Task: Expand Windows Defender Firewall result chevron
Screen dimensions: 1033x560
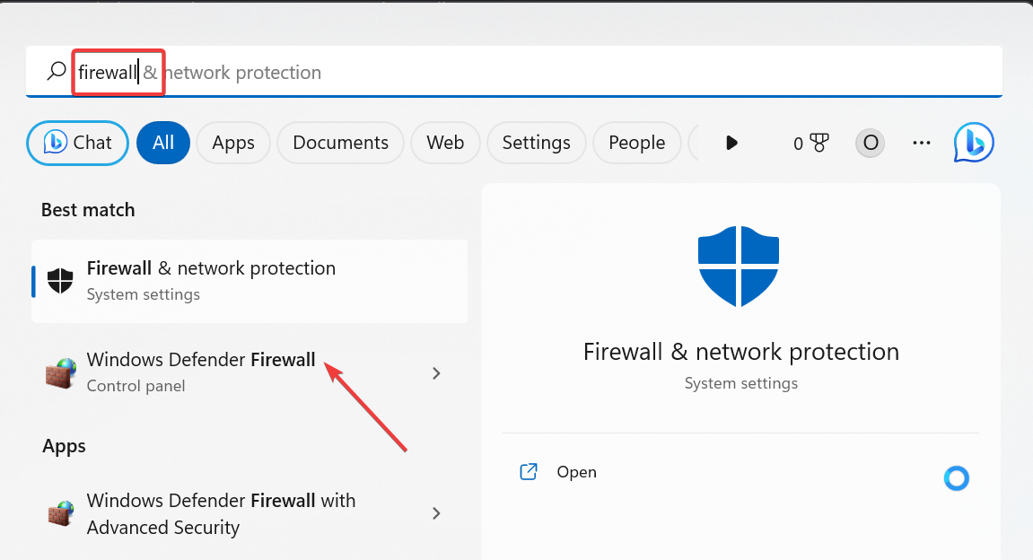Action: [x=436, y=373]
